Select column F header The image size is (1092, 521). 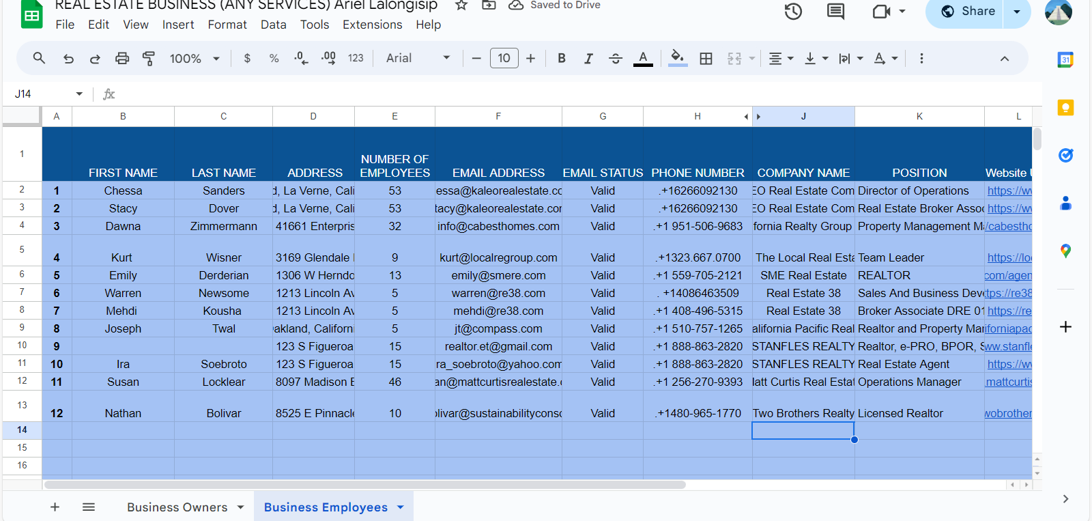pos(498,117)
